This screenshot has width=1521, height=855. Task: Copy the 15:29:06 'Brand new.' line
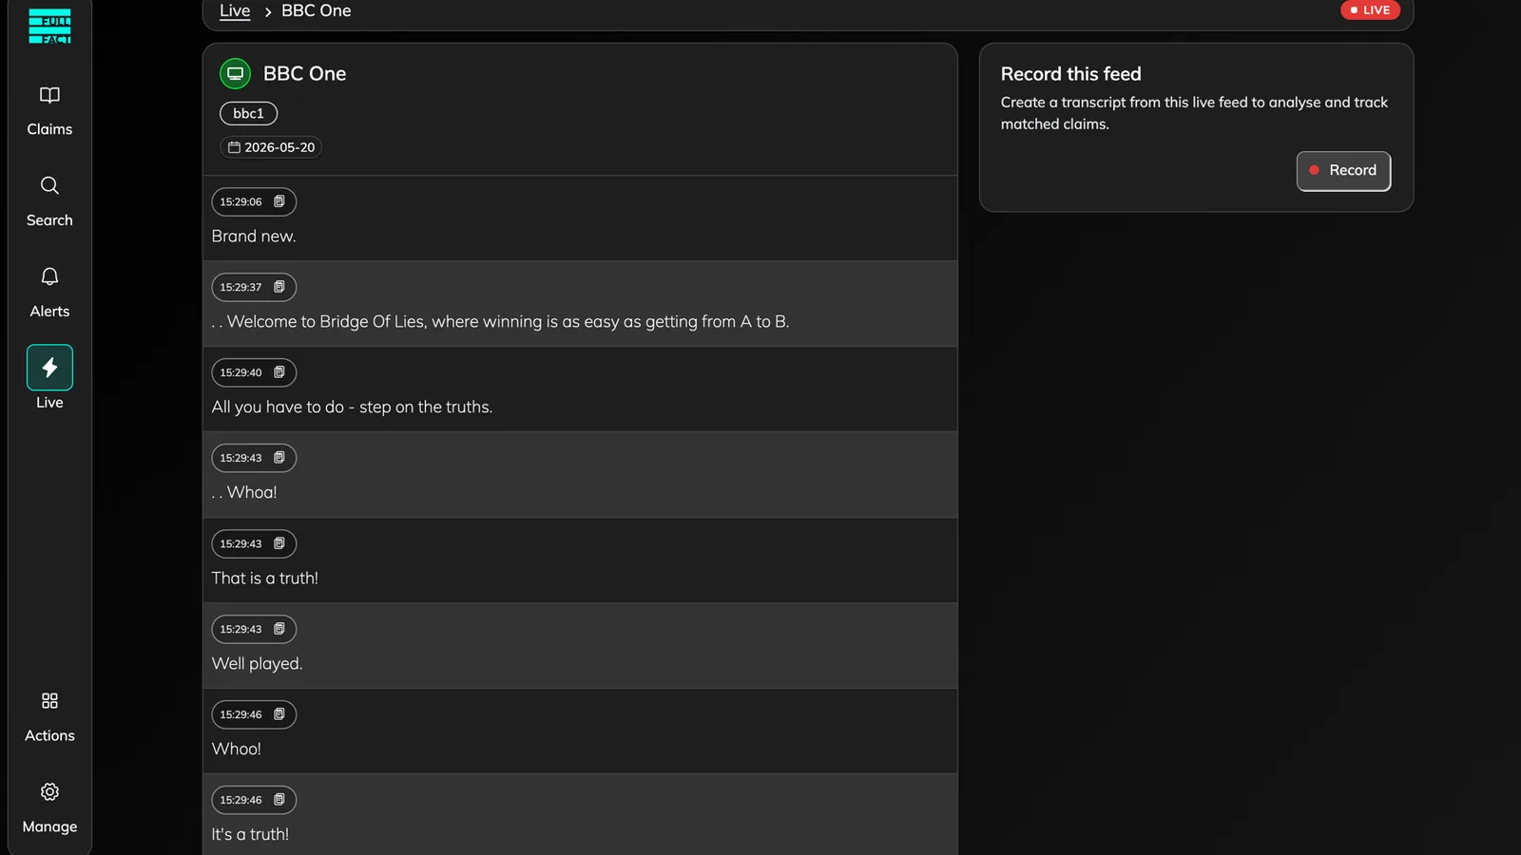click(279, 201)
